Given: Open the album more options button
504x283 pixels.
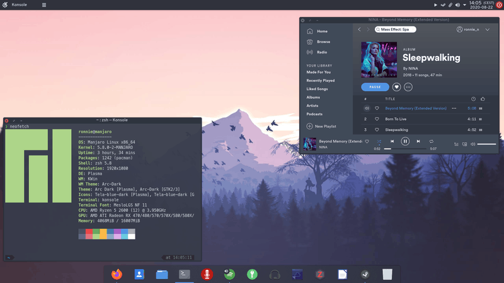Looking at the screenshot, I should (x=408, y=87).
